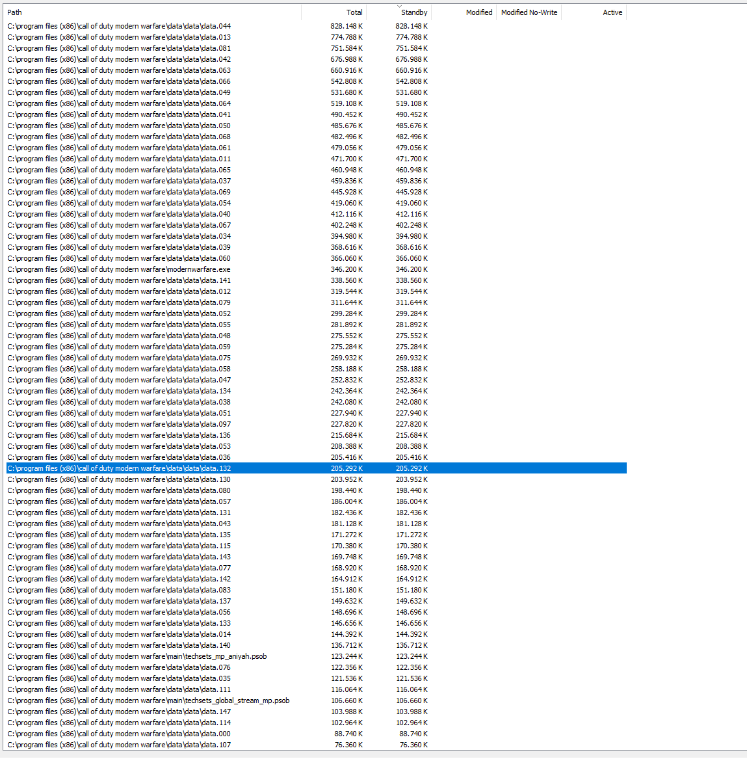Viewport: 747px width, 759px height.
Task: Select the data.060 file row
Action: 317,258
